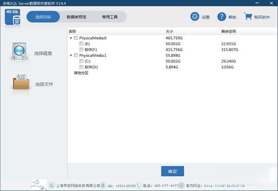The height and width of the screenshot is (191, 278).
Task: Click the globe website icon
Action: click(x=181, y=185)
